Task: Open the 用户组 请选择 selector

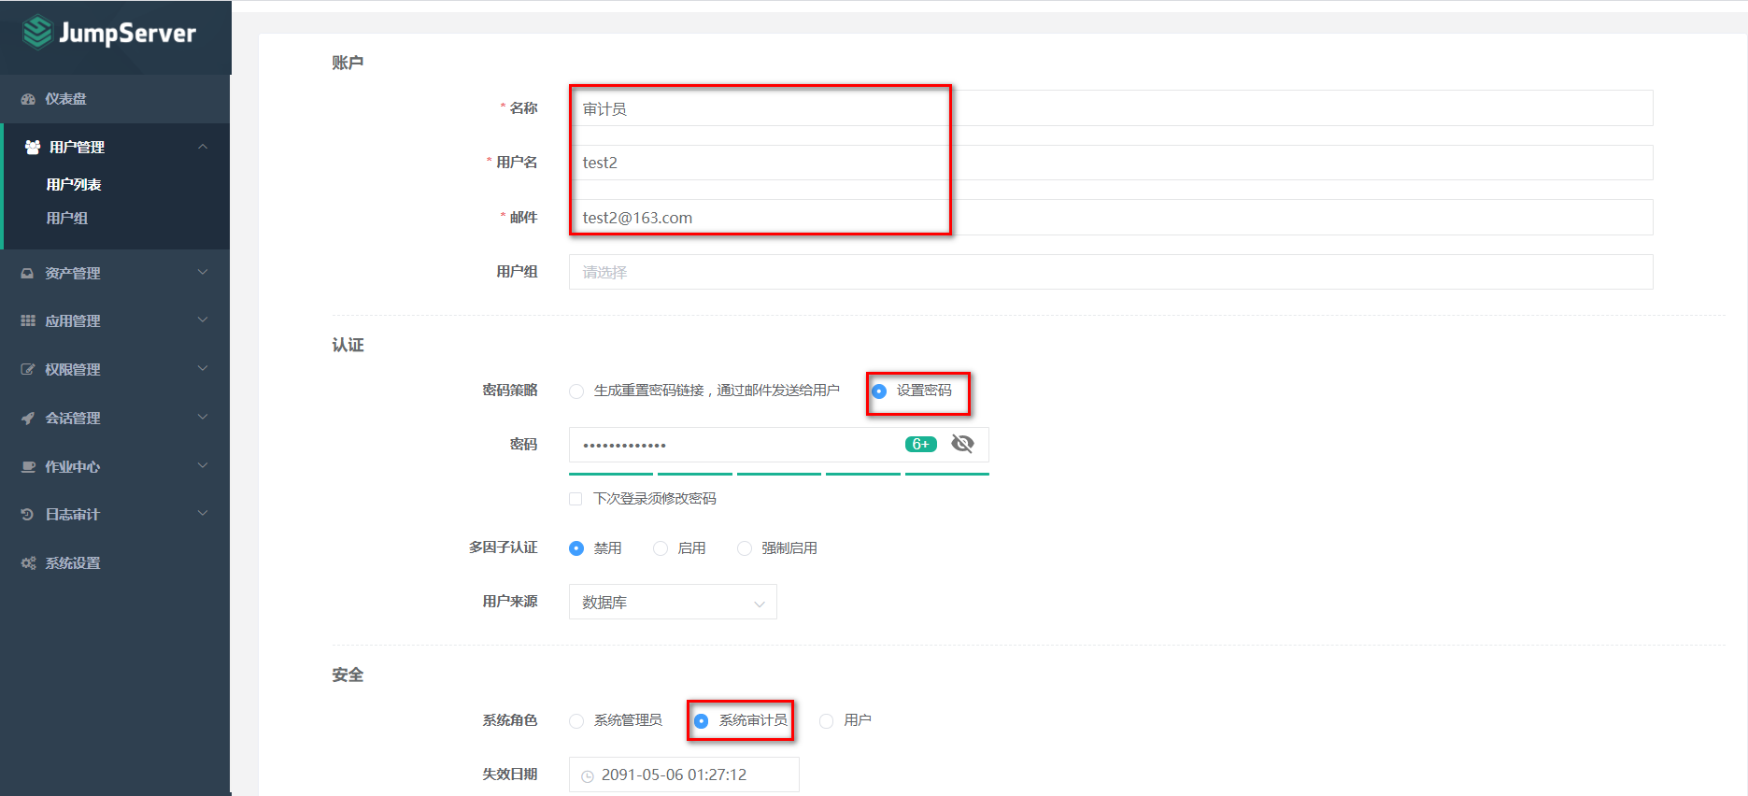Action: 1111,272
